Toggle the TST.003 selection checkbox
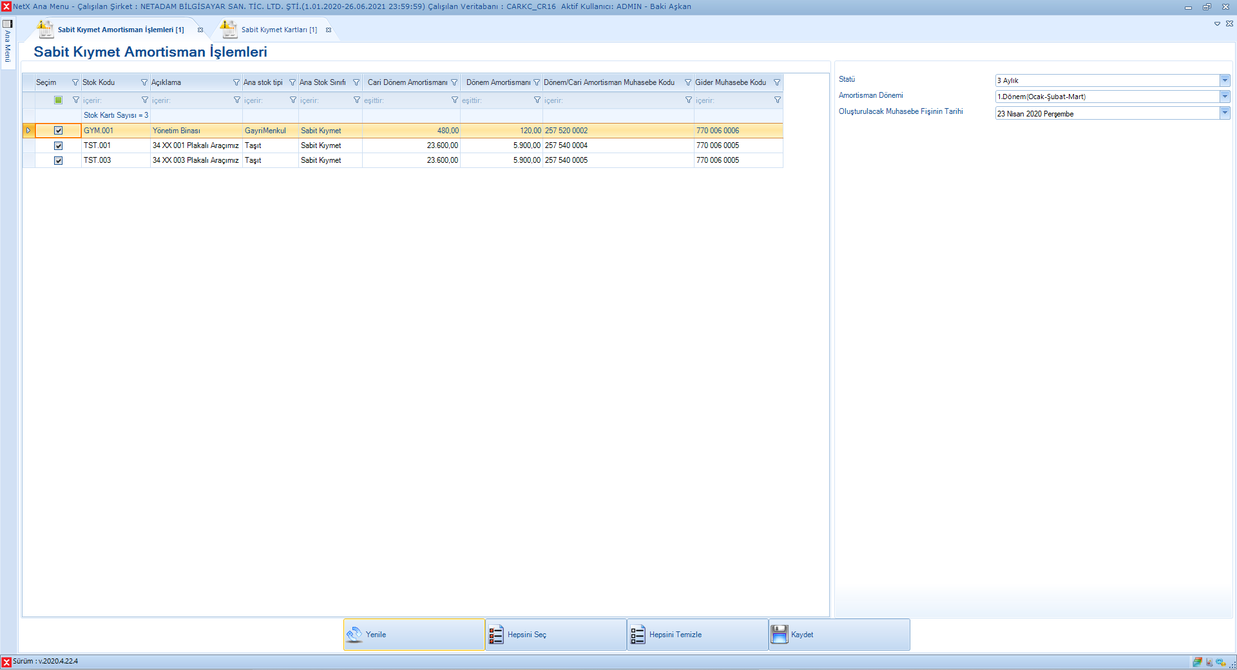 click(x=59, y=160)
